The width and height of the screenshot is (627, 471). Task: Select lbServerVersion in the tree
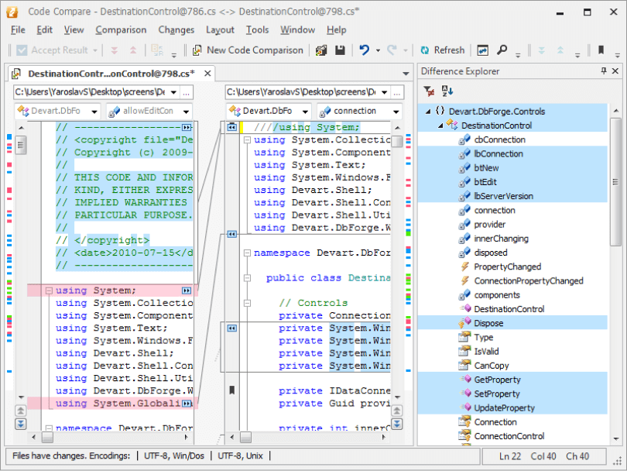(x=503, y=196)
